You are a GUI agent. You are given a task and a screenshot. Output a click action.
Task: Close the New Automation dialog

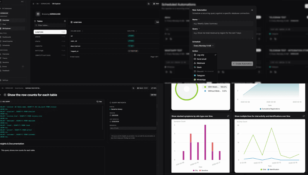[252, 10]
